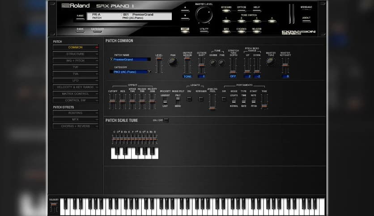374x216 pixels.
Task: Flip the Portamento Mode switch
Action: pos(234,100)
